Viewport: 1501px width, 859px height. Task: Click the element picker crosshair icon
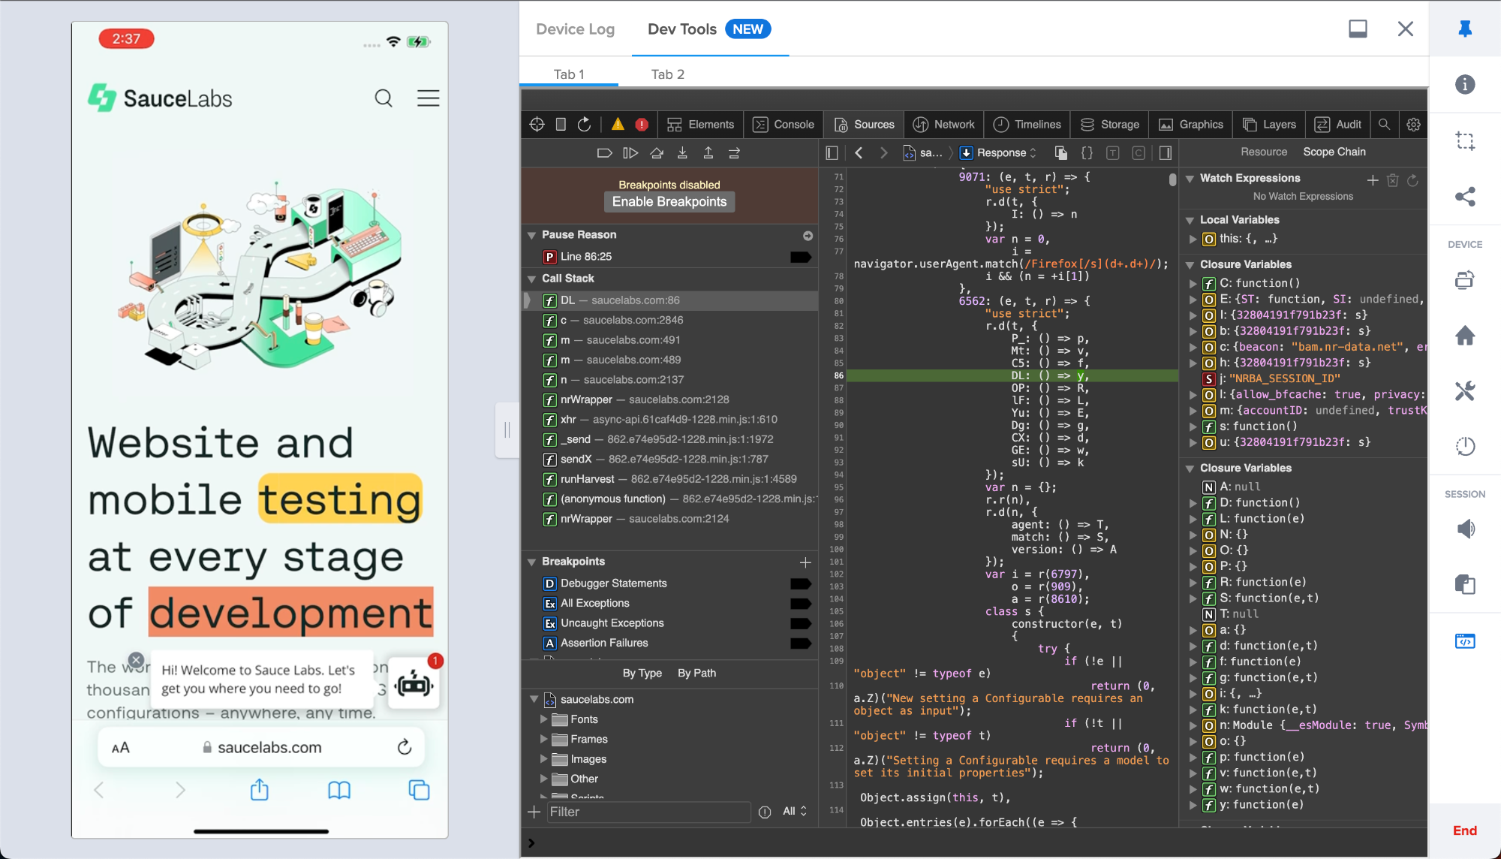tap(537, 125)
